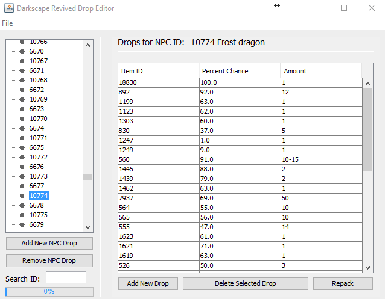Select NPC 6671 in the tree
Screen dimensions: 385x299
point(36,70)
